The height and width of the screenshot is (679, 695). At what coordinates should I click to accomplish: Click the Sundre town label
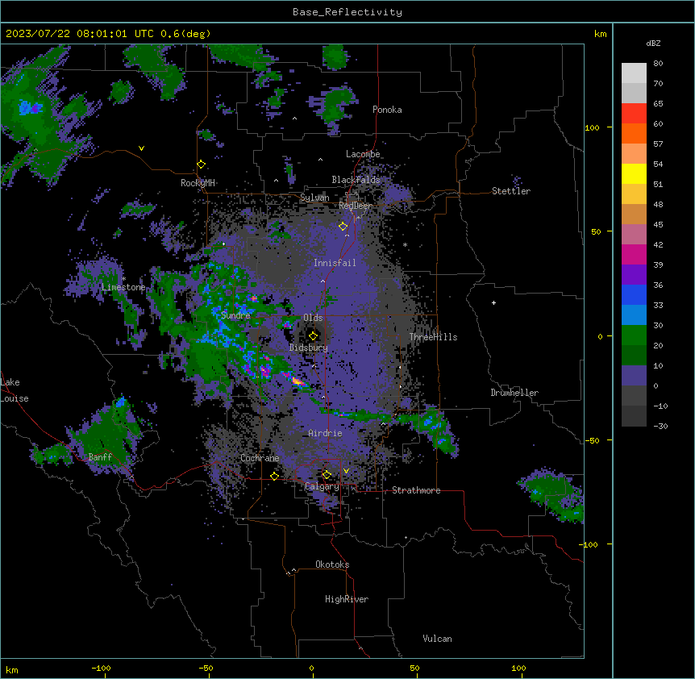[235, 315]
